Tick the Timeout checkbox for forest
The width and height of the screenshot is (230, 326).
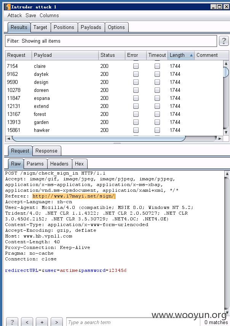coord(157,114)
